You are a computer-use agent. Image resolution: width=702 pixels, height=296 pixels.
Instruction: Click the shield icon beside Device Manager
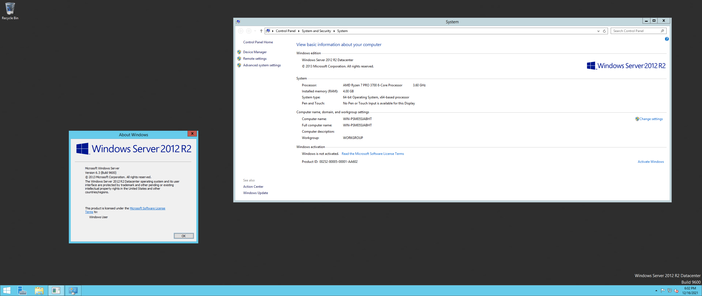point(239,52)
